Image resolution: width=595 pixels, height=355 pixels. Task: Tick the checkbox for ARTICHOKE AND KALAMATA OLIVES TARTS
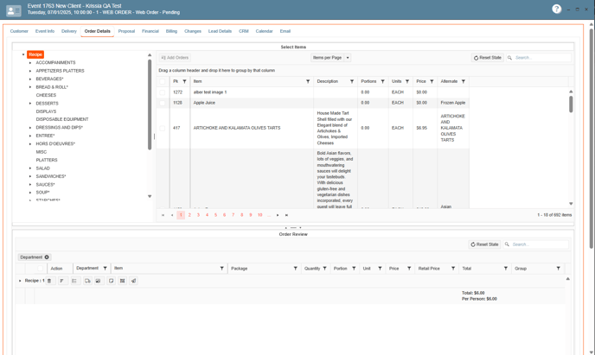162,128
